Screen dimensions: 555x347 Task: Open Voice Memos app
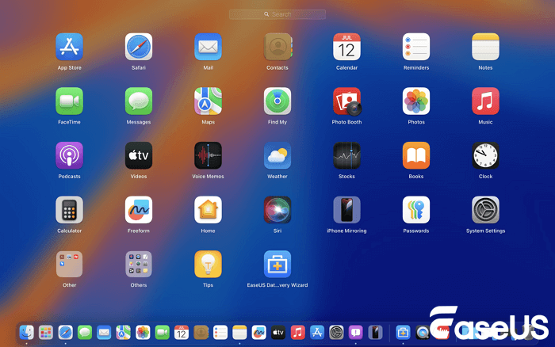(x=208, y=155)
